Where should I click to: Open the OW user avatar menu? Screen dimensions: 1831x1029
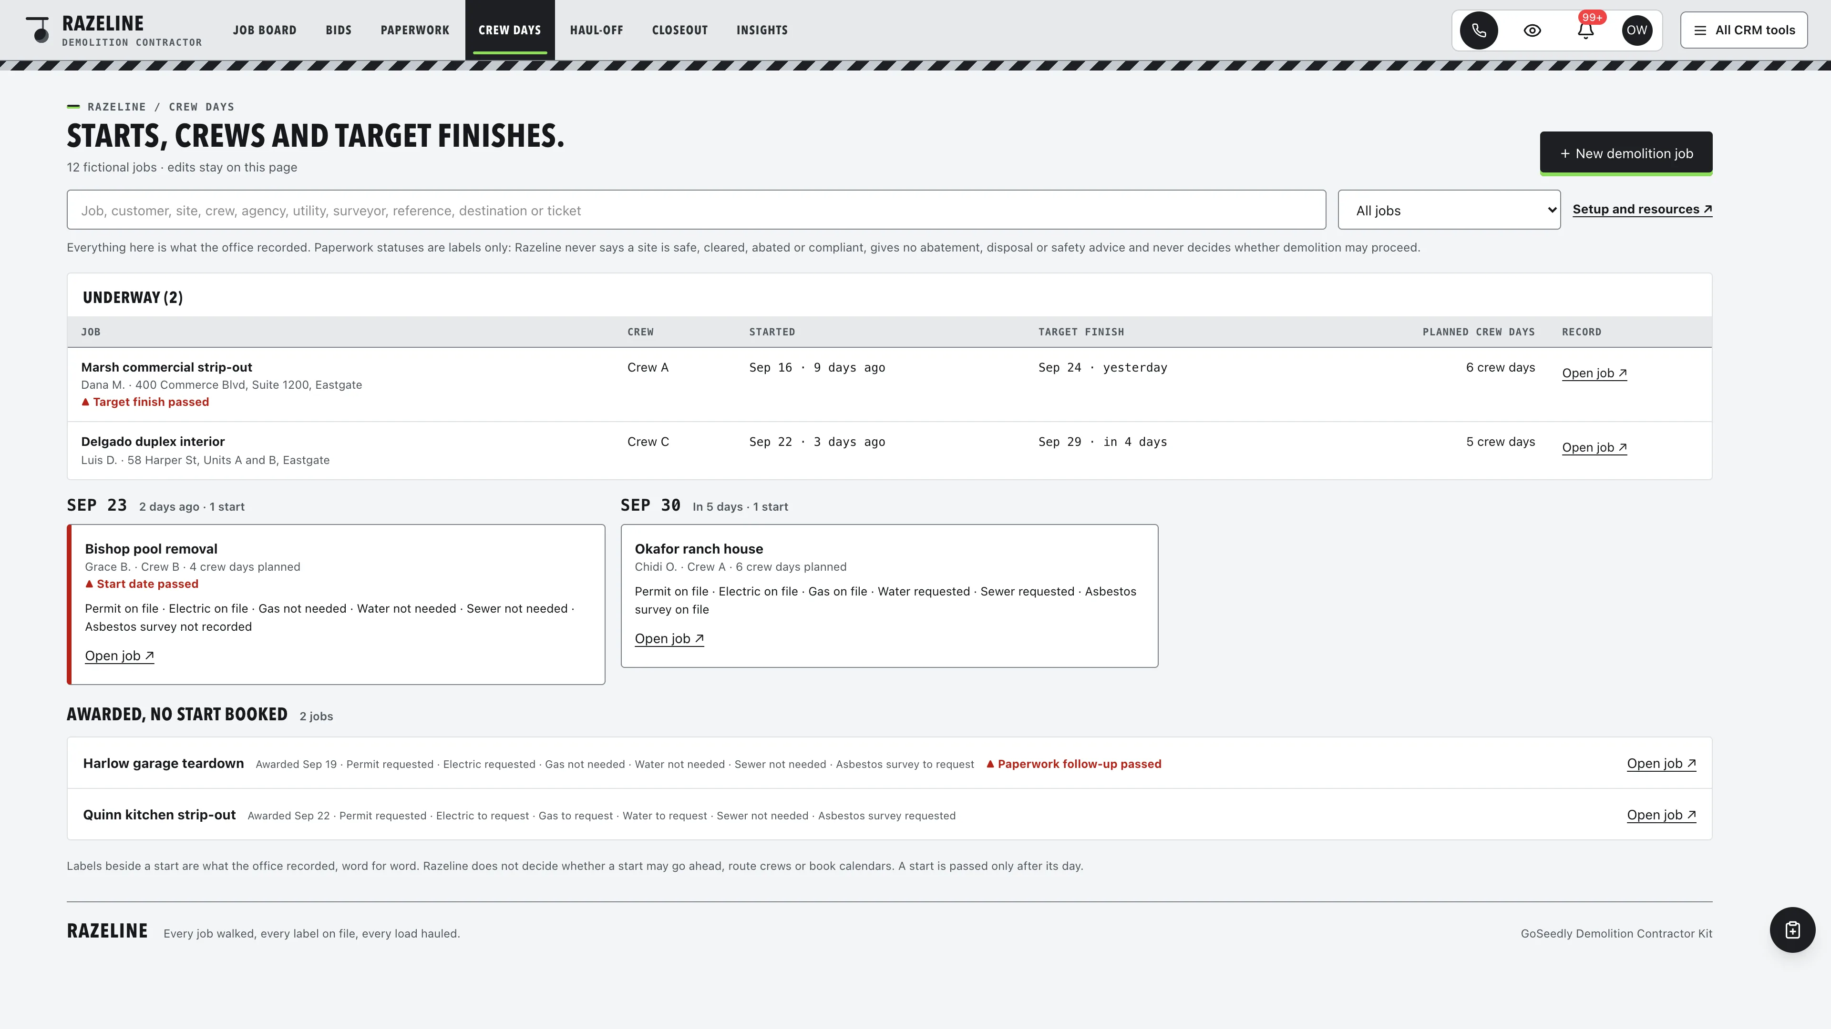[x=1637, y=30]
